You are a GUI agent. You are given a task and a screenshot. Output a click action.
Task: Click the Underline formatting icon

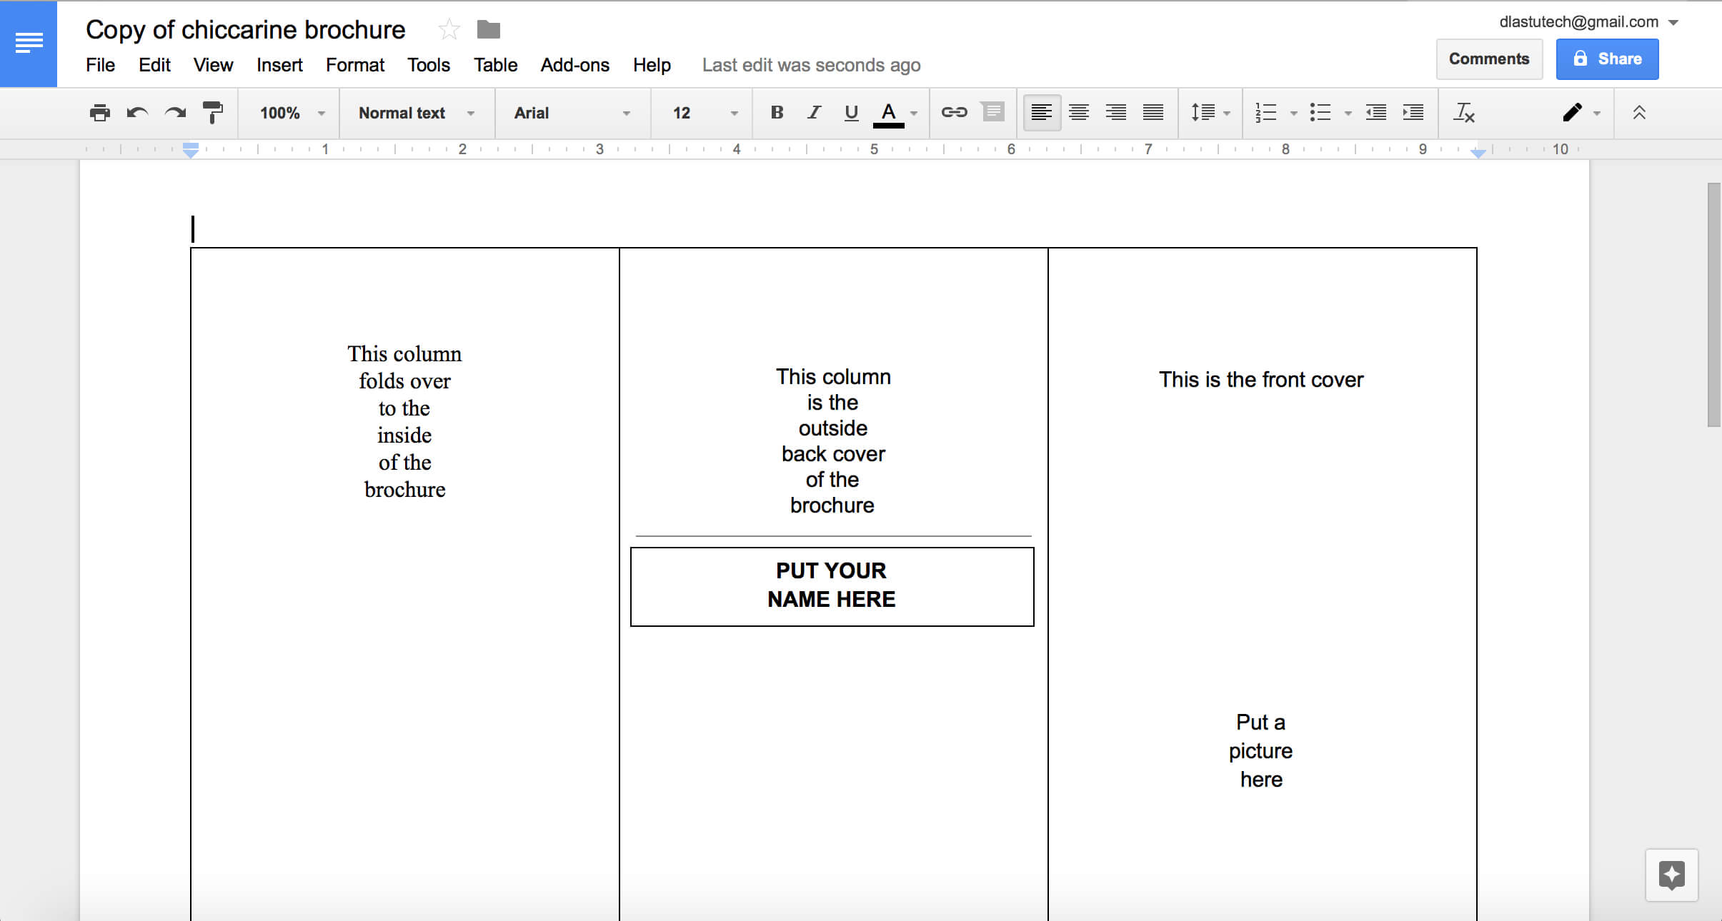[x=852, y=111]
